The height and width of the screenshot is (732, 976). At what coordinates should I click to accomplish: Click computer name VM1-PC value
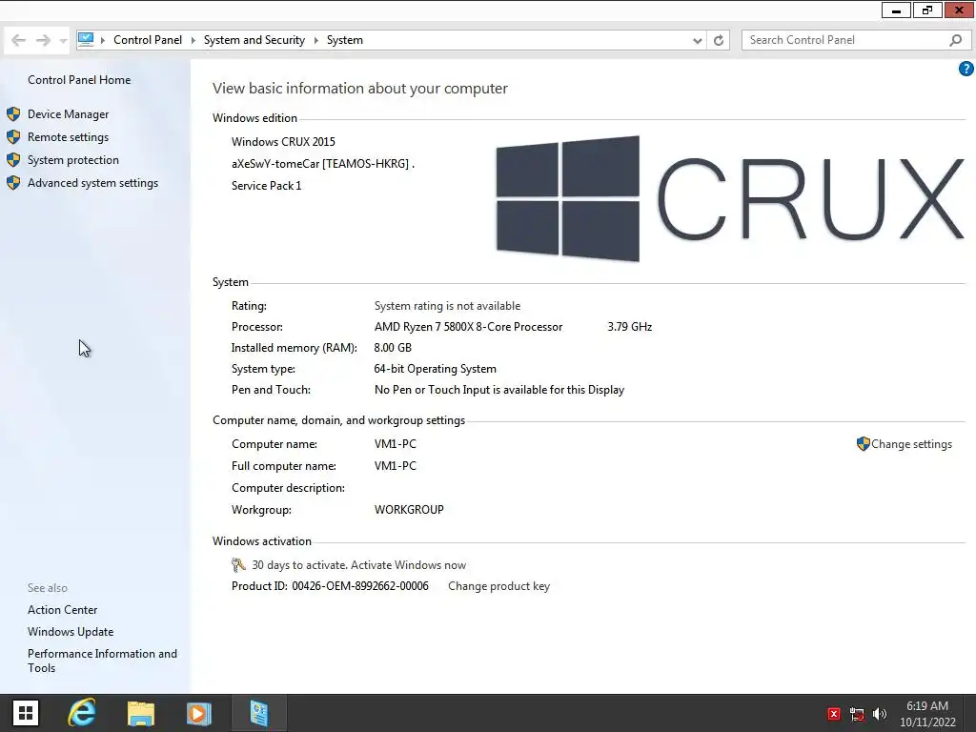tap(396, 444)
